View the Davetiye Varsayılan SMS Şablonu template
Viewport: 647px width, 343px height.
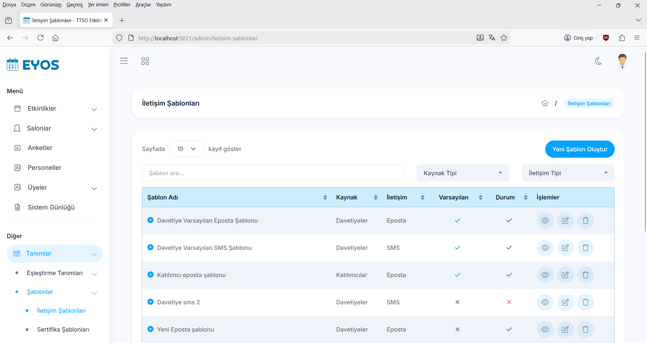[x=545, y=248]
